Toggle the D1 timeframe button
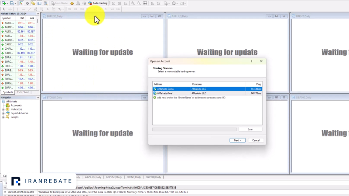The height and width of the screenshot is (196, 349). (106, 9)
